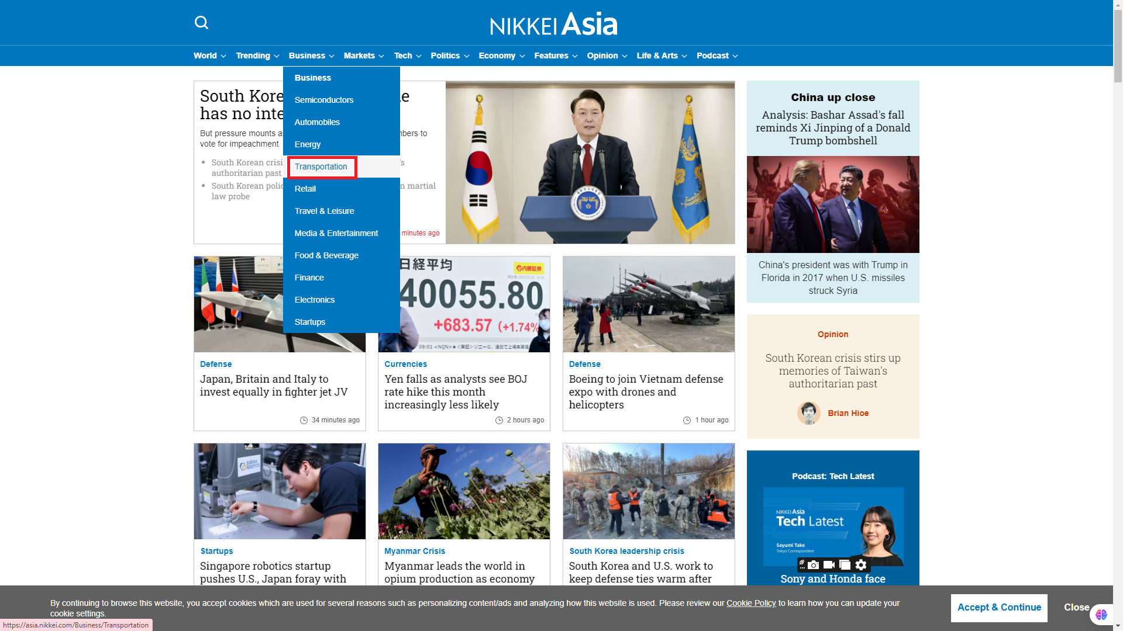Close the cookie consent banner
The height and width of the screenshot is (631, 1123).
1076,608
